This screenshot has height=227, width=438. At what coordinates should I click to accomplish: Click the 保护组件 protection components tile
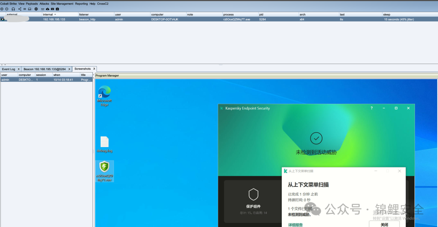pyautogui.click(x=253, y=201)
